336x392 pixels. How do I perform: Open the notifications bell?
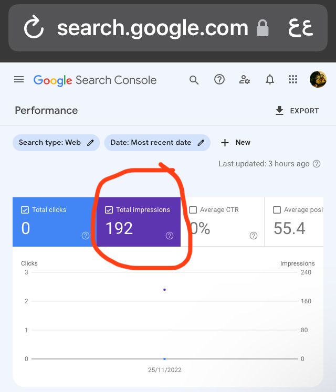[270, 80]
